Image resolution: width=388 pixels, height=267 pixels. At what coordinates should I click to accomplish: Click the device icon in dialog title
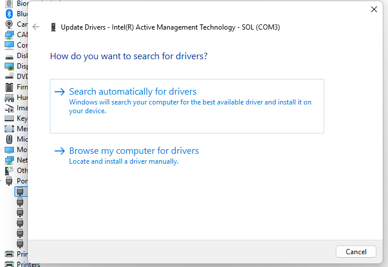(53, 27)
